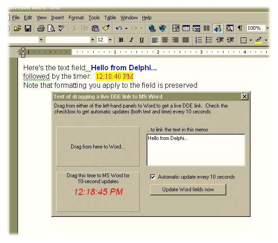
Task: Toggle Show/Hide paragraph marks icon
Action: click(x=240, y=28)
